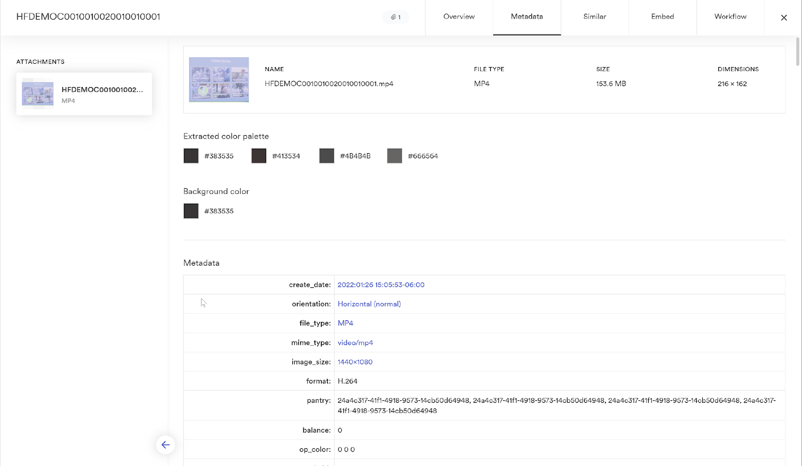This screenshot has width=802, height=466.
Task: Click the MP4 value under FILE TYPE
Action: (x=482, y=84)
